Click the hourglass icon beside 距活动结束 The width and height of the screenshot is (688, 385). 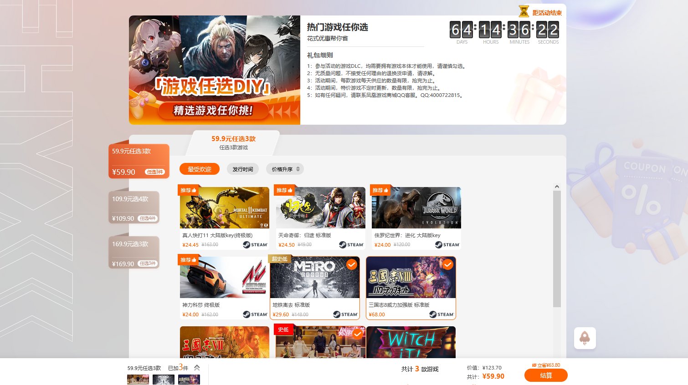click(524, 11)
